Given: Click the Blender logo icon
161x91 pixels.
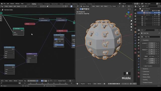Looking at the screenshot, I should 2,4.
